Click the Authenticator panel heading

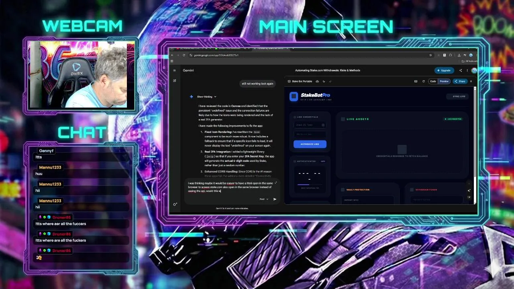[306, 161]
